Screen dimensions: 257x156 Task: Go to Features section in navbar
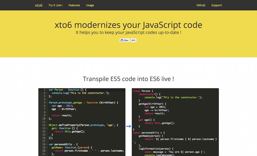click(x=74, y=5)
